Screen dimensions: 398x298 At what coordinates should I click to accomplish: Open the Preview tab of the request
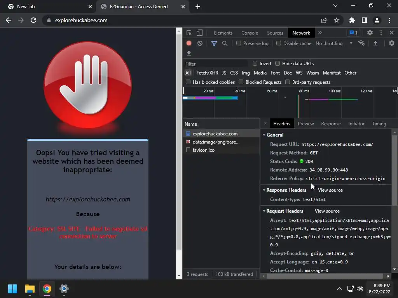pos(305,124)
